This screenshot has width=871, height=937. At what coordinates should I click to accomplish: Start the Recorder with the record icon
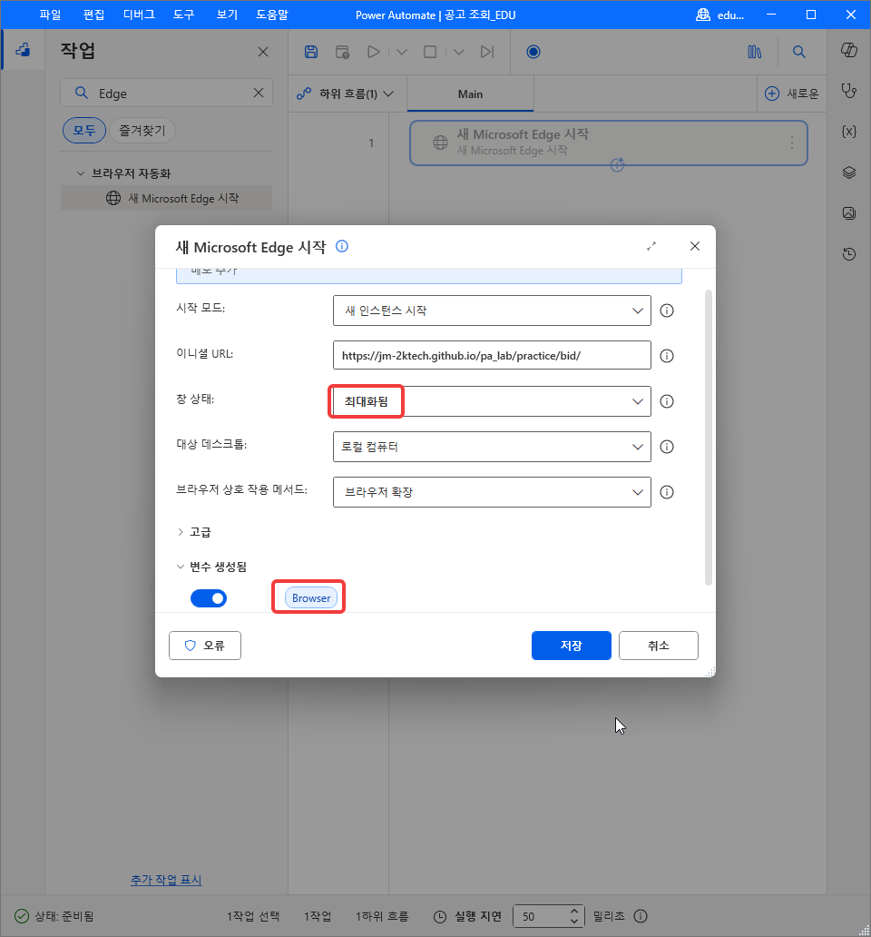(x=533, y=52)
